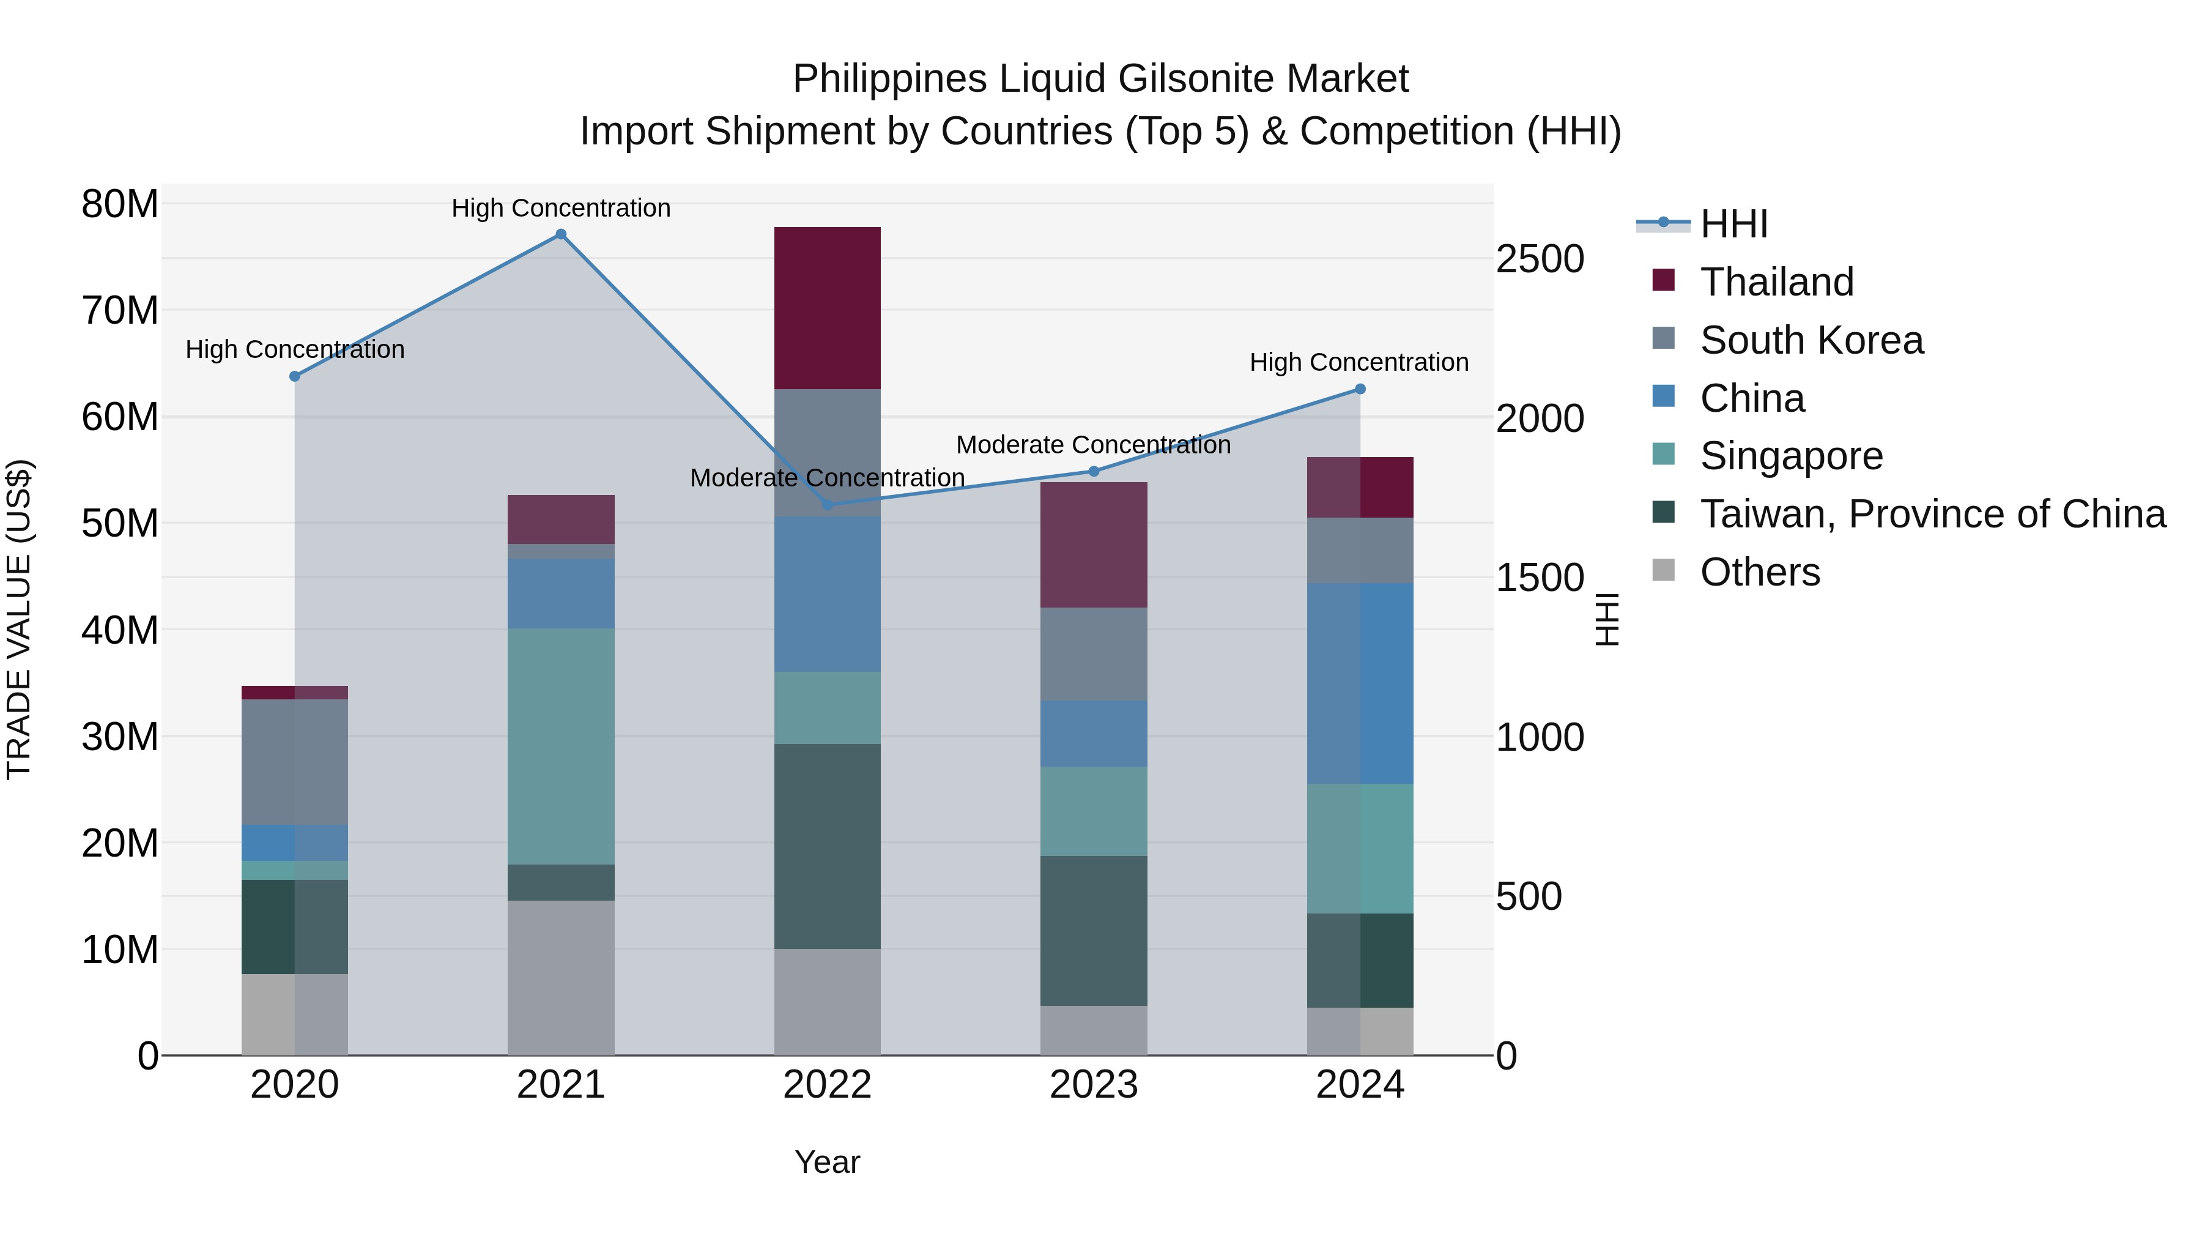Click the 2020 South Korea bar segment
Screen dimensions: 2202x1239
[x=295, y=763]
